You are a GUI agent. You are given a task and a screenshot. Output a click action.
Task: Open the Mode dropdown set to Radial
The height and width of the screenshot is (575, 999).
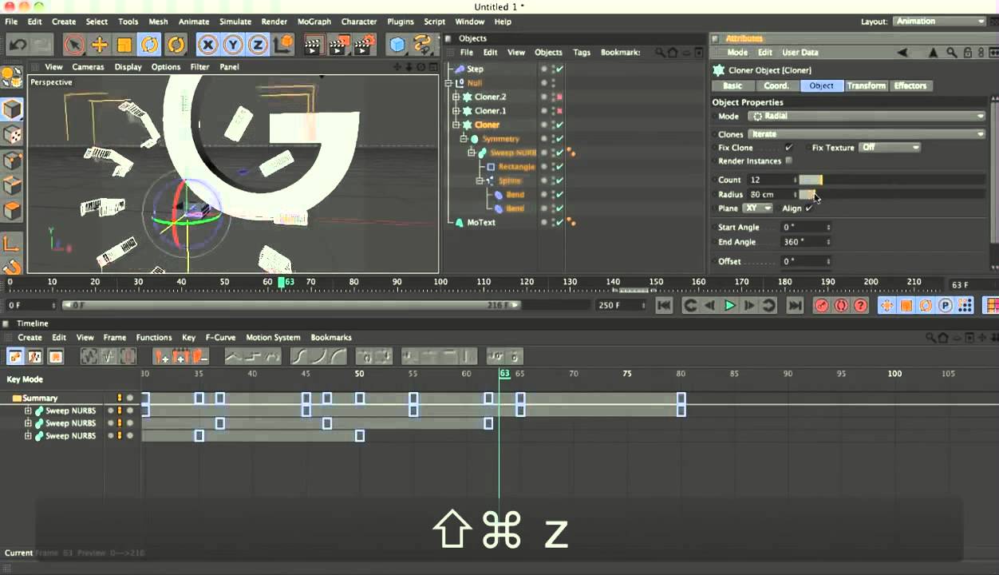(x=867, y=117)
